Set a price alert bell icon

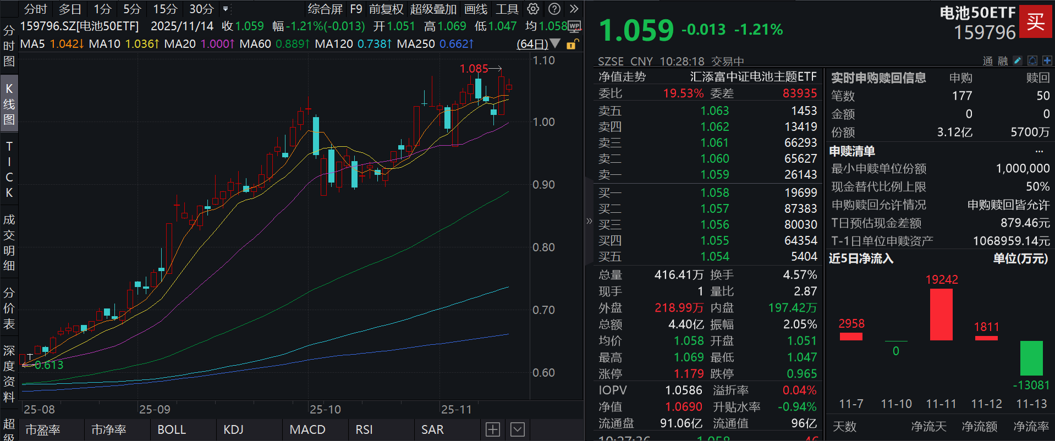pyautogui.click(x=1032, y=60)
